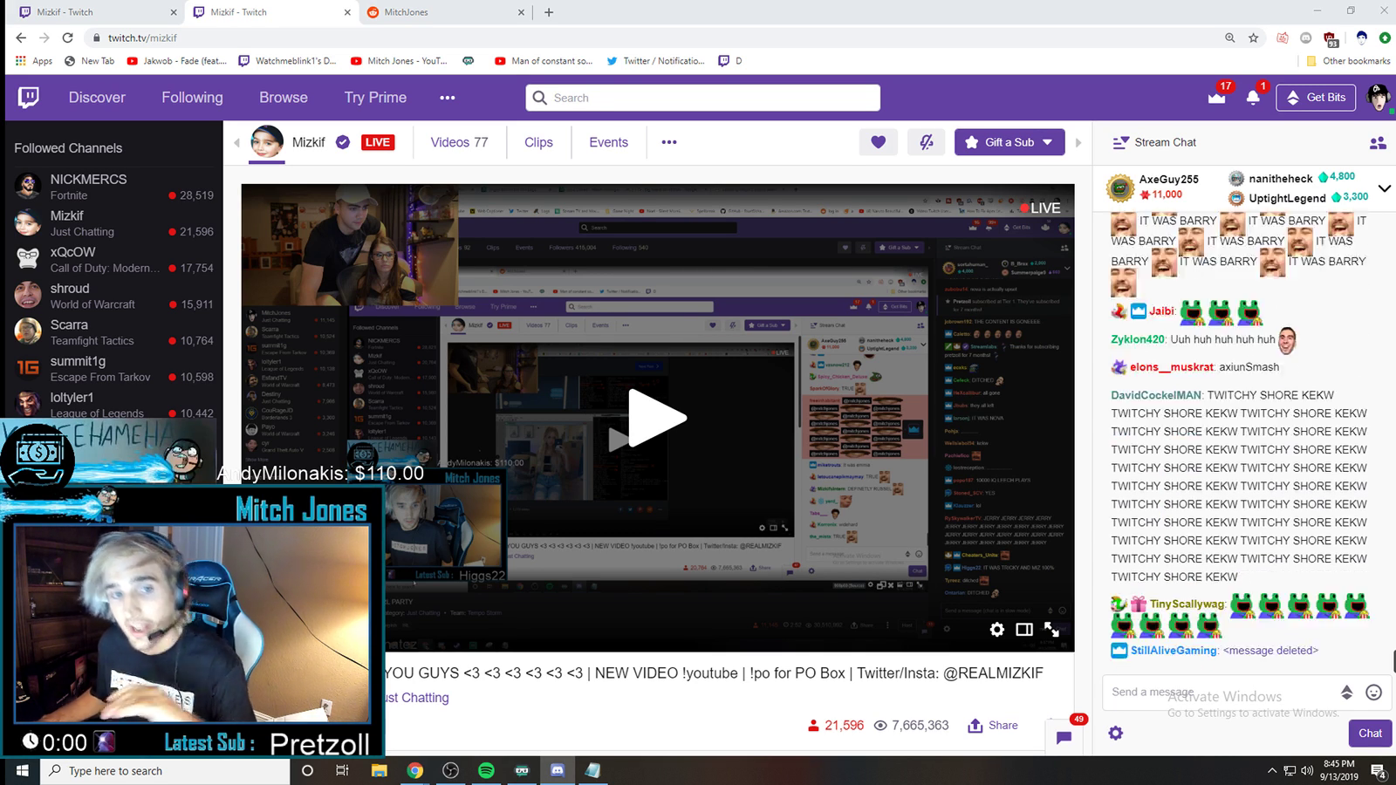The height and width of the screenshot is (785, 1396).
Task: Open the Discover page
Action: click(x=97, y=98)
